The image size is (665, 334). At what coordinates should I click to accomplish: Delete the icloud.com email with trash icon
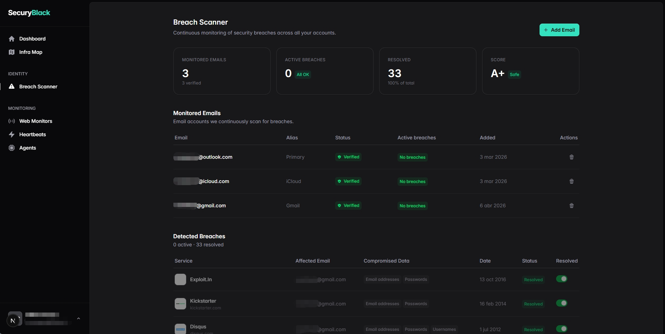(571, 181)
